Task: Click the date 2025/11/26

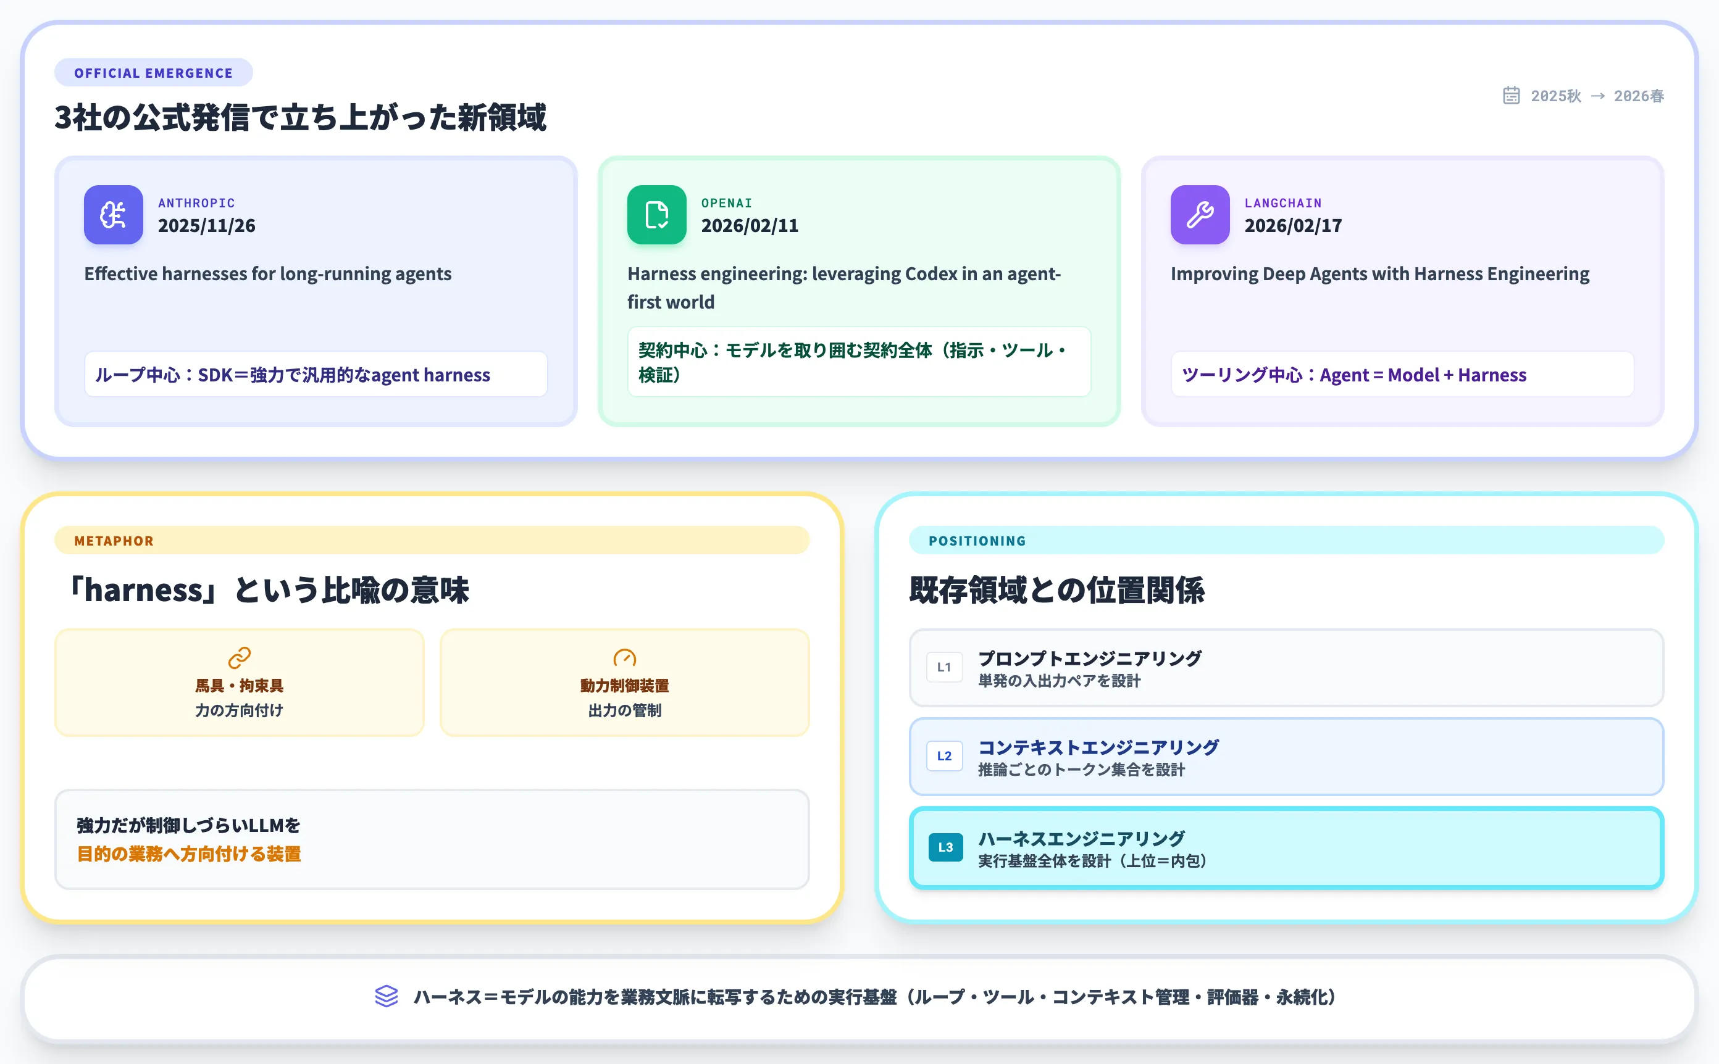Action: click(207, 225)
